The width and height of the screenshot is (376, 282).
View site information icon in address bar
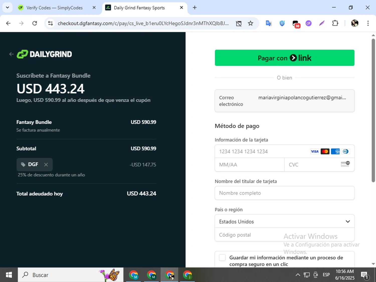[x=50, y=23]
